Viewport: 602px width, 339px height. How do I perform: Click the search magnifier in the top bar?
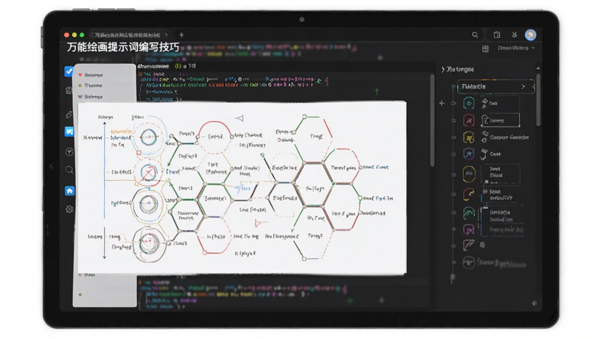click(x=475, y=35)
